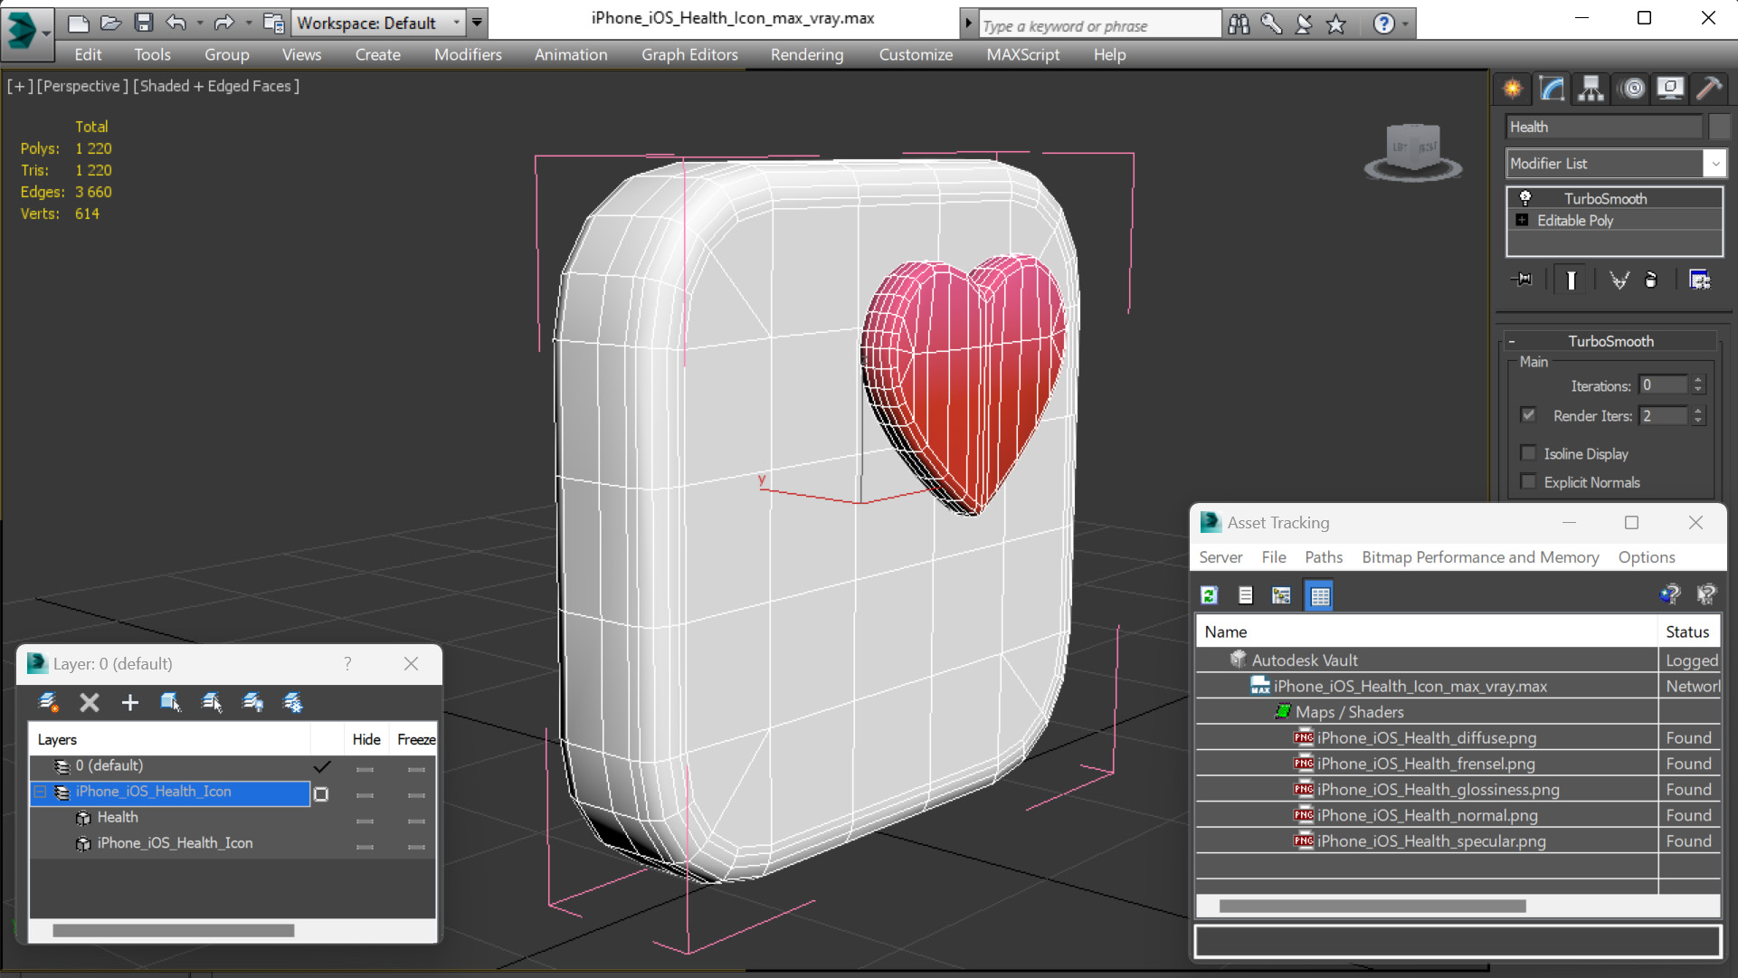Click the binoculars search icon
Viewport: 1738px width, 978px height.
pyautogui.click(x=1239, y=24)
